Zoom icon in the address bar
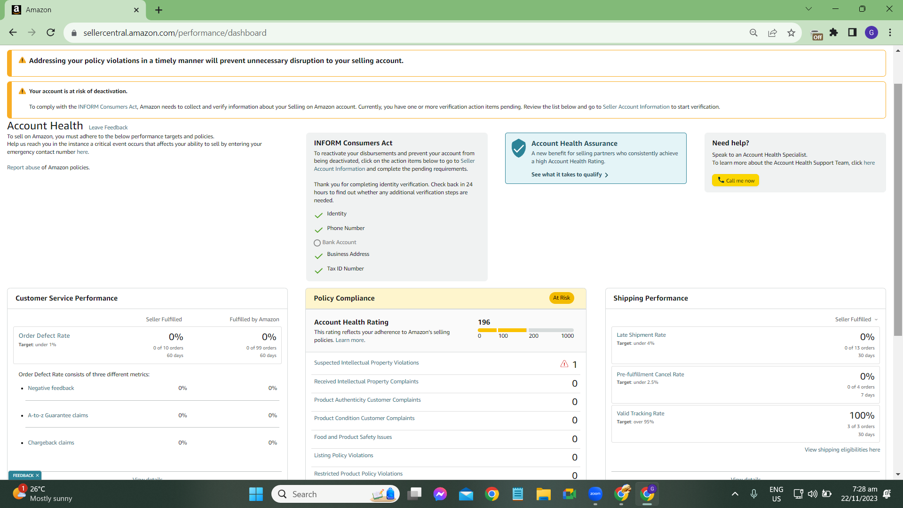Image resolution: width=903 pixels, height=508 pixels. [x=753, y=32]
